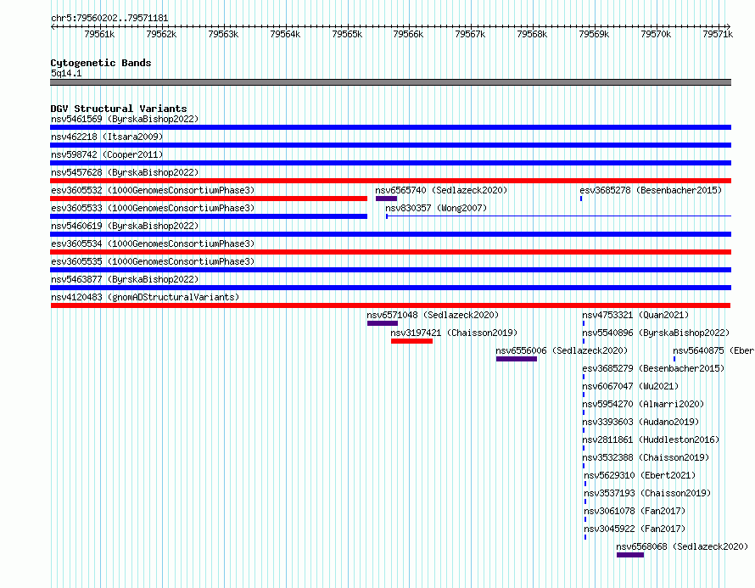755x588 pixels.
Task: Click the red bar under nsv3197421
Action: [411, 341]
